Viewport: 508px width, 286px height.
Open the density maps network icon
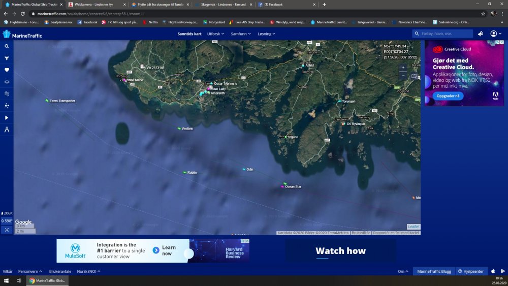7,106
